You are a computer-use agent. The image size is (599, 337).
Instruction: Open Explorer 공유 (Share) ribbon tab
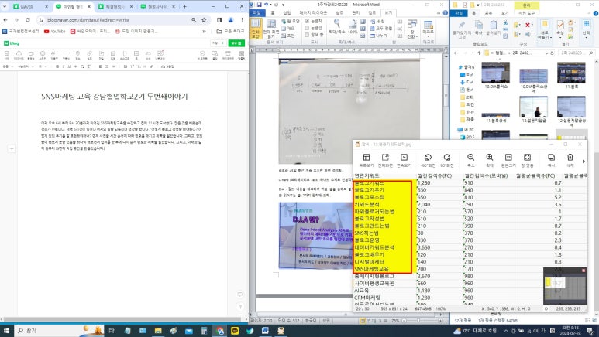point(488,13)
